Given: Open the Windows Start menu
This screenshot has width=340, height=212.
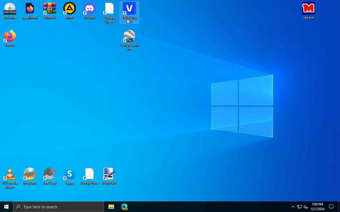Looking at the screenshot, I should 6,207.
